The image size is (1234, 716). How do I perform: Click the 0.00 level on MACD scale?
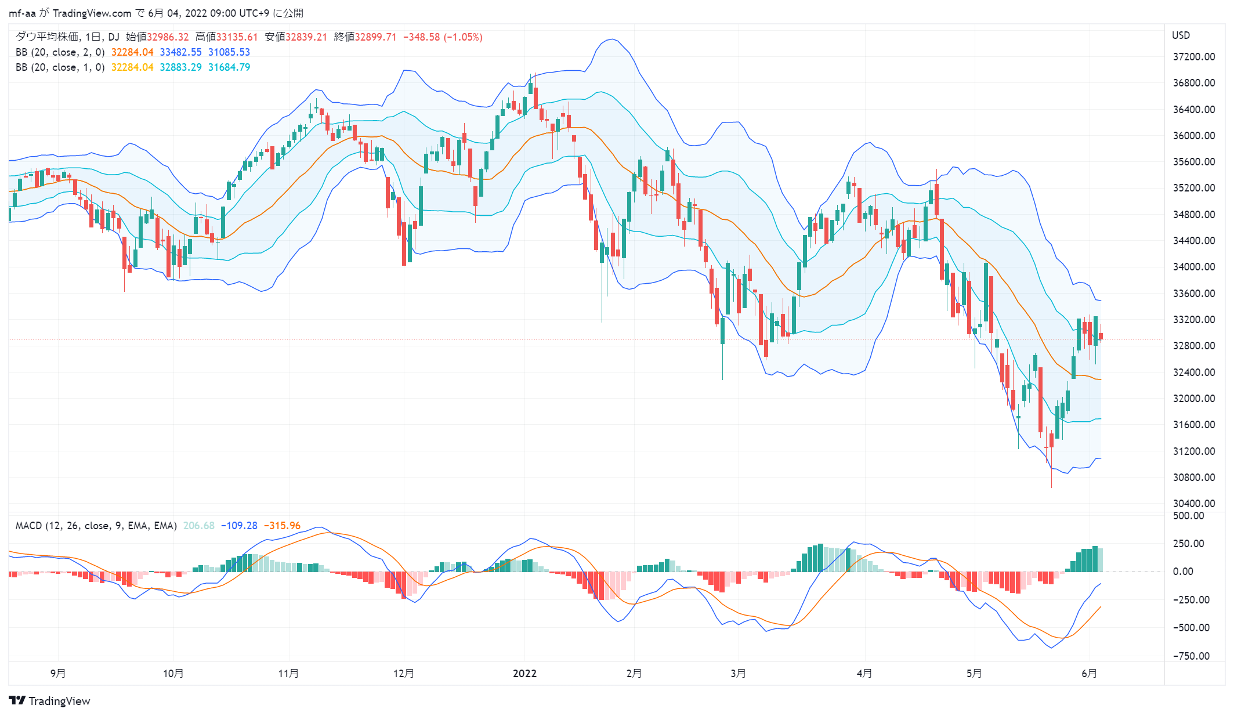point(1183,572)
